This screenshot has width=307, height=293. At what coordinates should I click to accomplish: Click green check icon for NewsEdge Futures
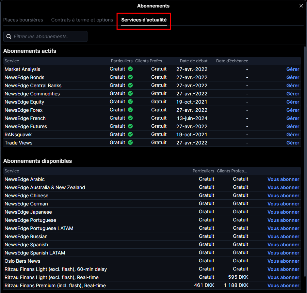tap(130, 126)
